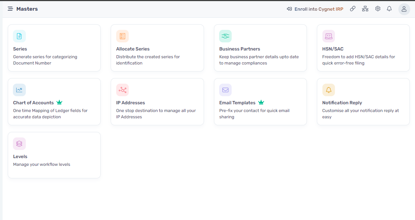The width and height of the screenshot is (415, 220).
Task: Click the Email Templates envelope icon
Action: point(225,90)
